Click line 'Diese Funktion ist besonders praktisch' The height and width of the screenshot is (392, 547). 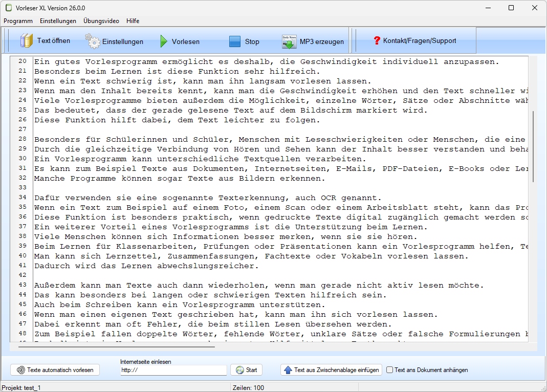click(x=281, y=217)
